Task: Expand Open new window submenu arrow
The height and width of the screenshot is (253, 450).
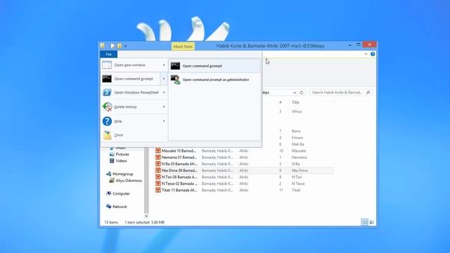Action: tap(164, 65)
